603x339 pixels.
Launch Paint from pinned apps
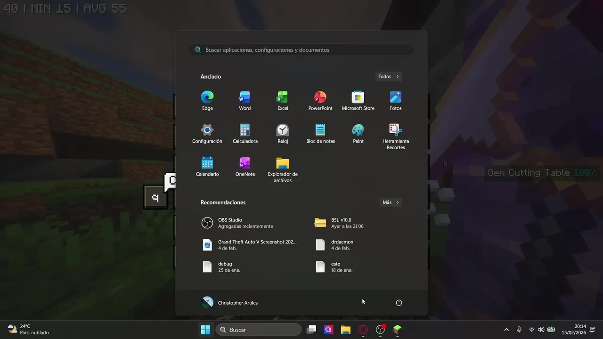point(358,134)
